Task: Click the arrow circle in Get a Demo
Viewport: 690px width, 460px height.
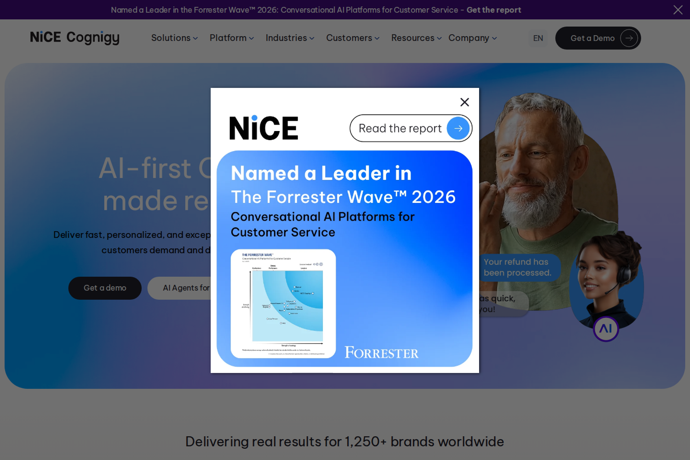Action: pos(629,38)
